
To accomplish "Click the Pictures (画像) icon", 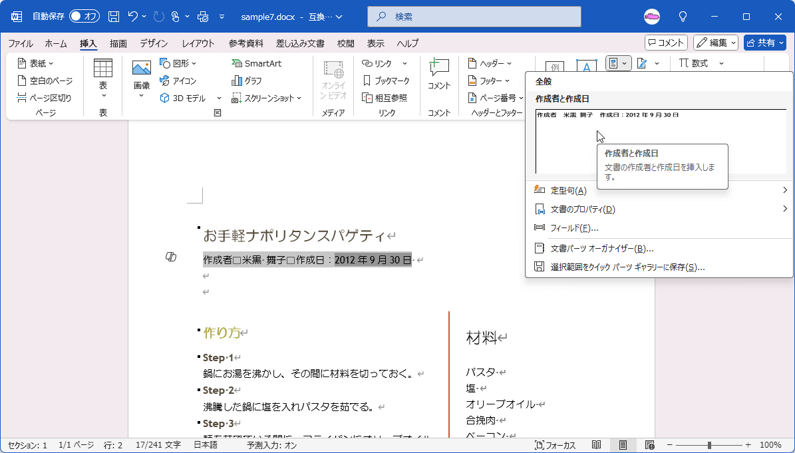I will pyautogui.click(x=142, y=68).
